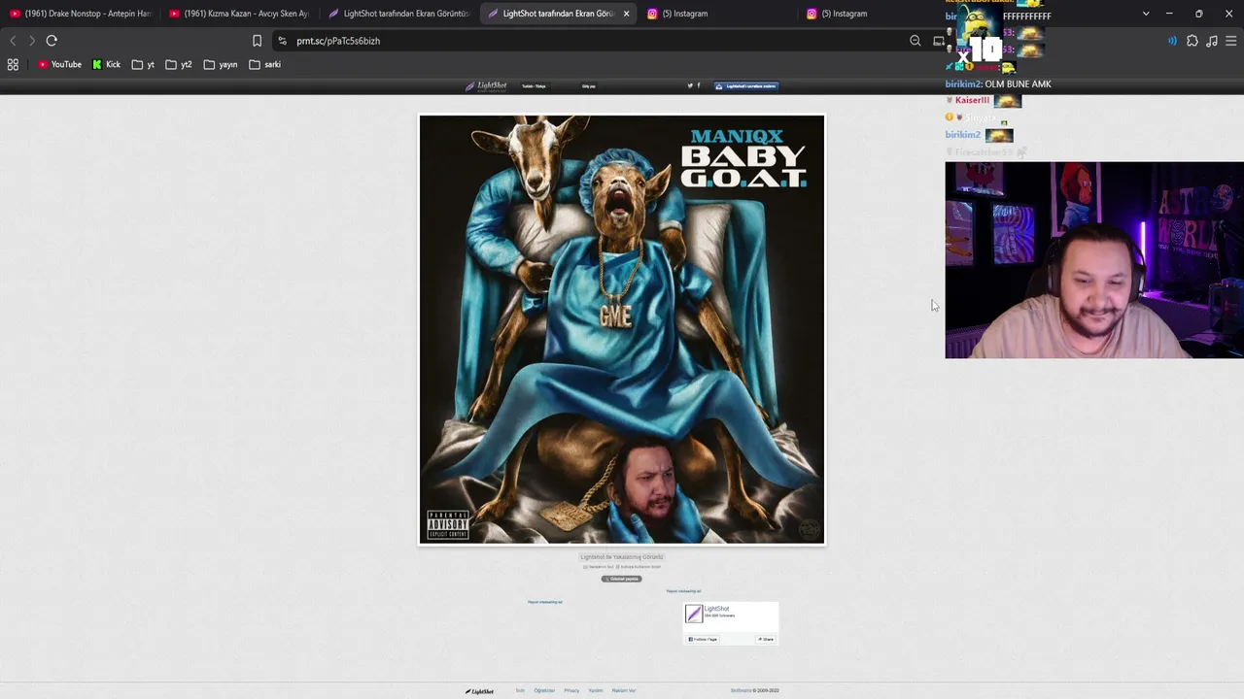Open the browser extensions puzzle icon

(x=1192, y=41)
